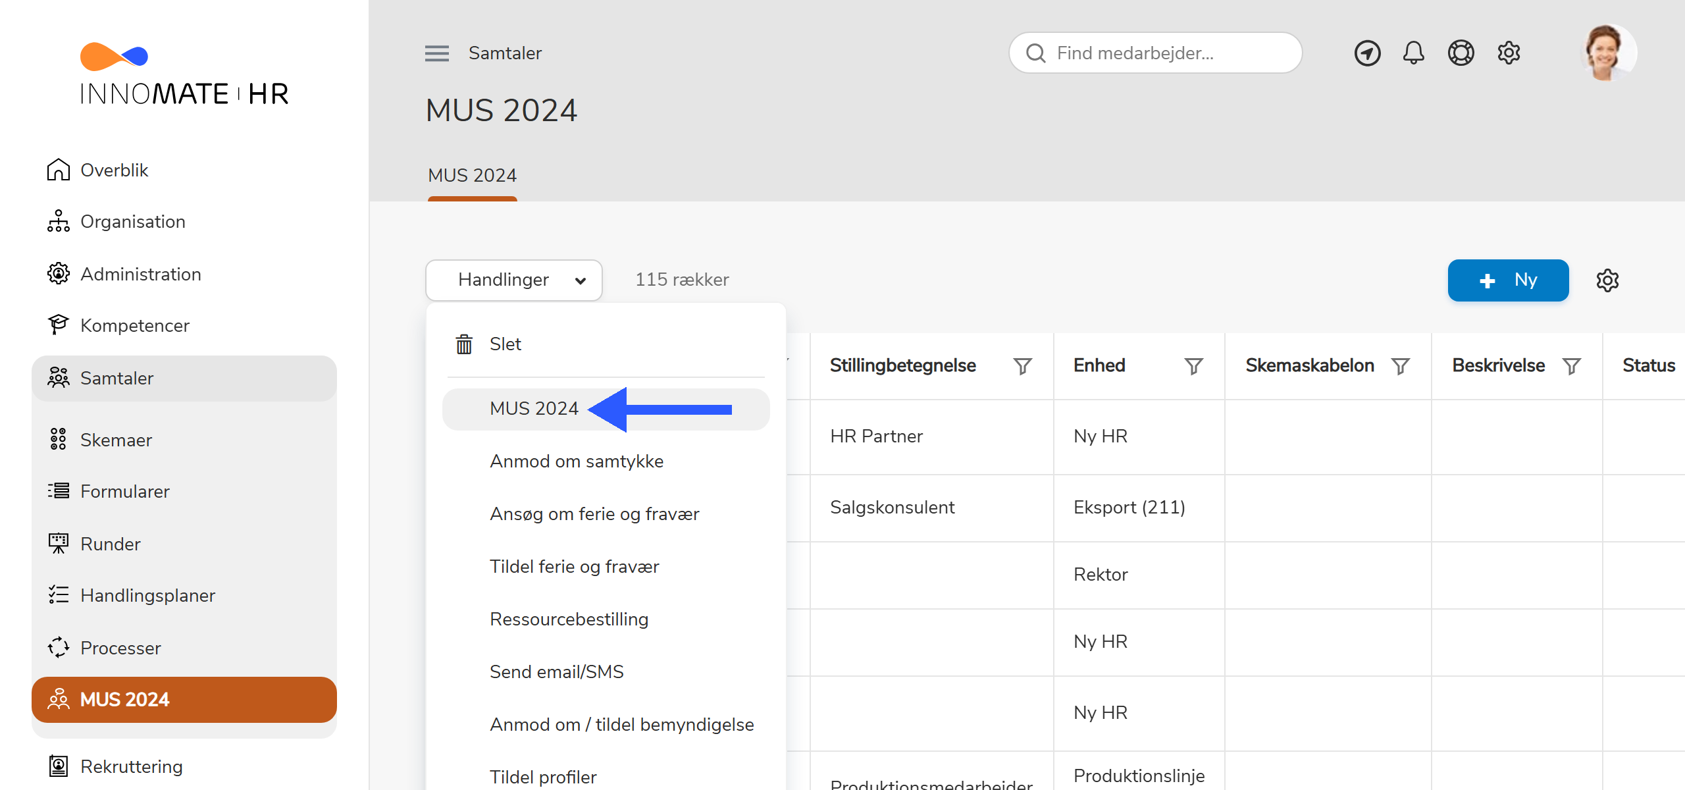
Task: Switch to the MUS 2024 tab
Action: pos(473,176)
